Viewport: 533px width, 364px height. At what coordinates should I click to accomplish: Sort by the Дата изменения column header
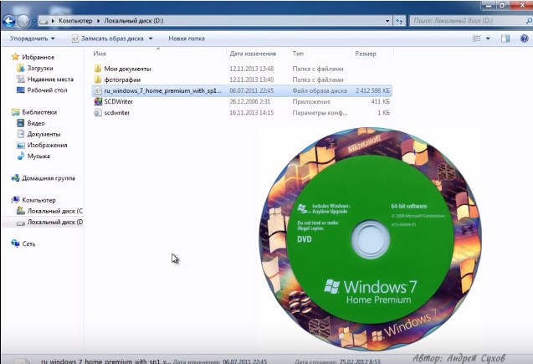(x=253, y=54)
